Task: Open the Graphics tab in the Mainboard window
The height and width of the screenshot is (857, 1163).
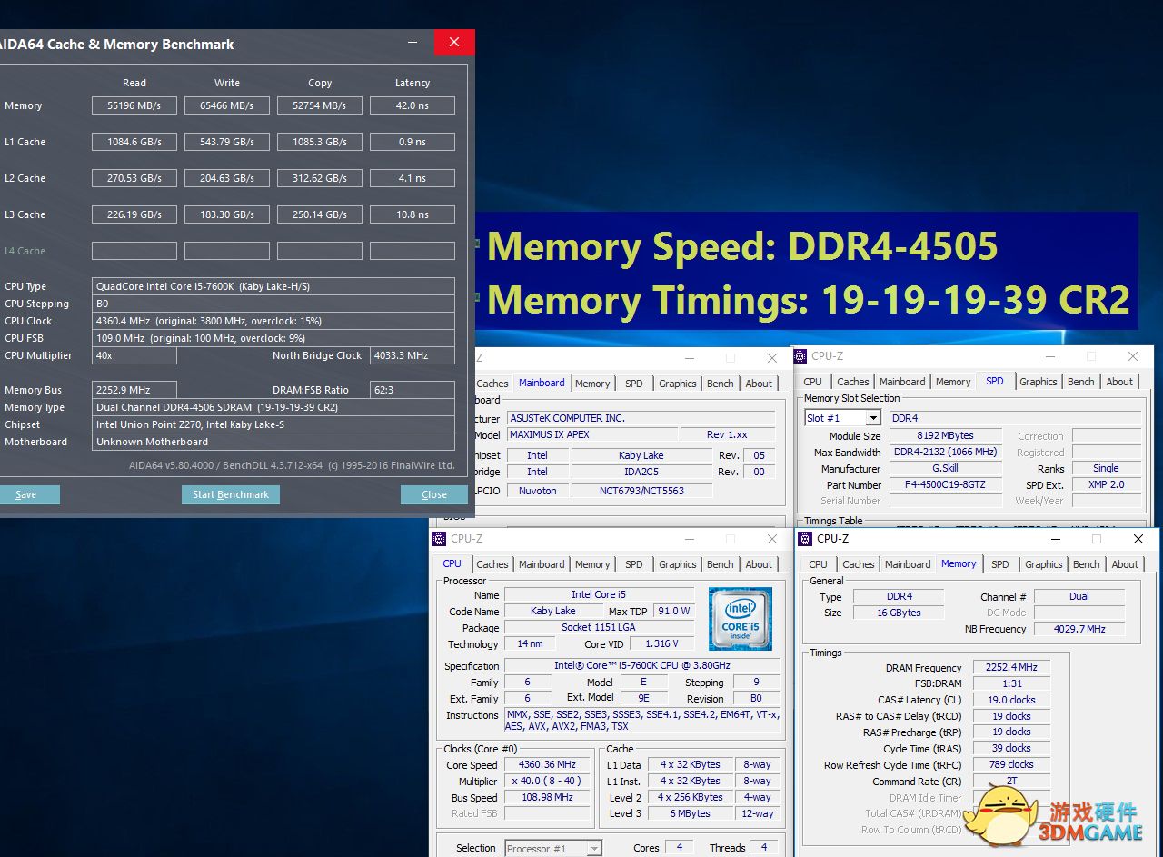Action: (x=678, y=384)
